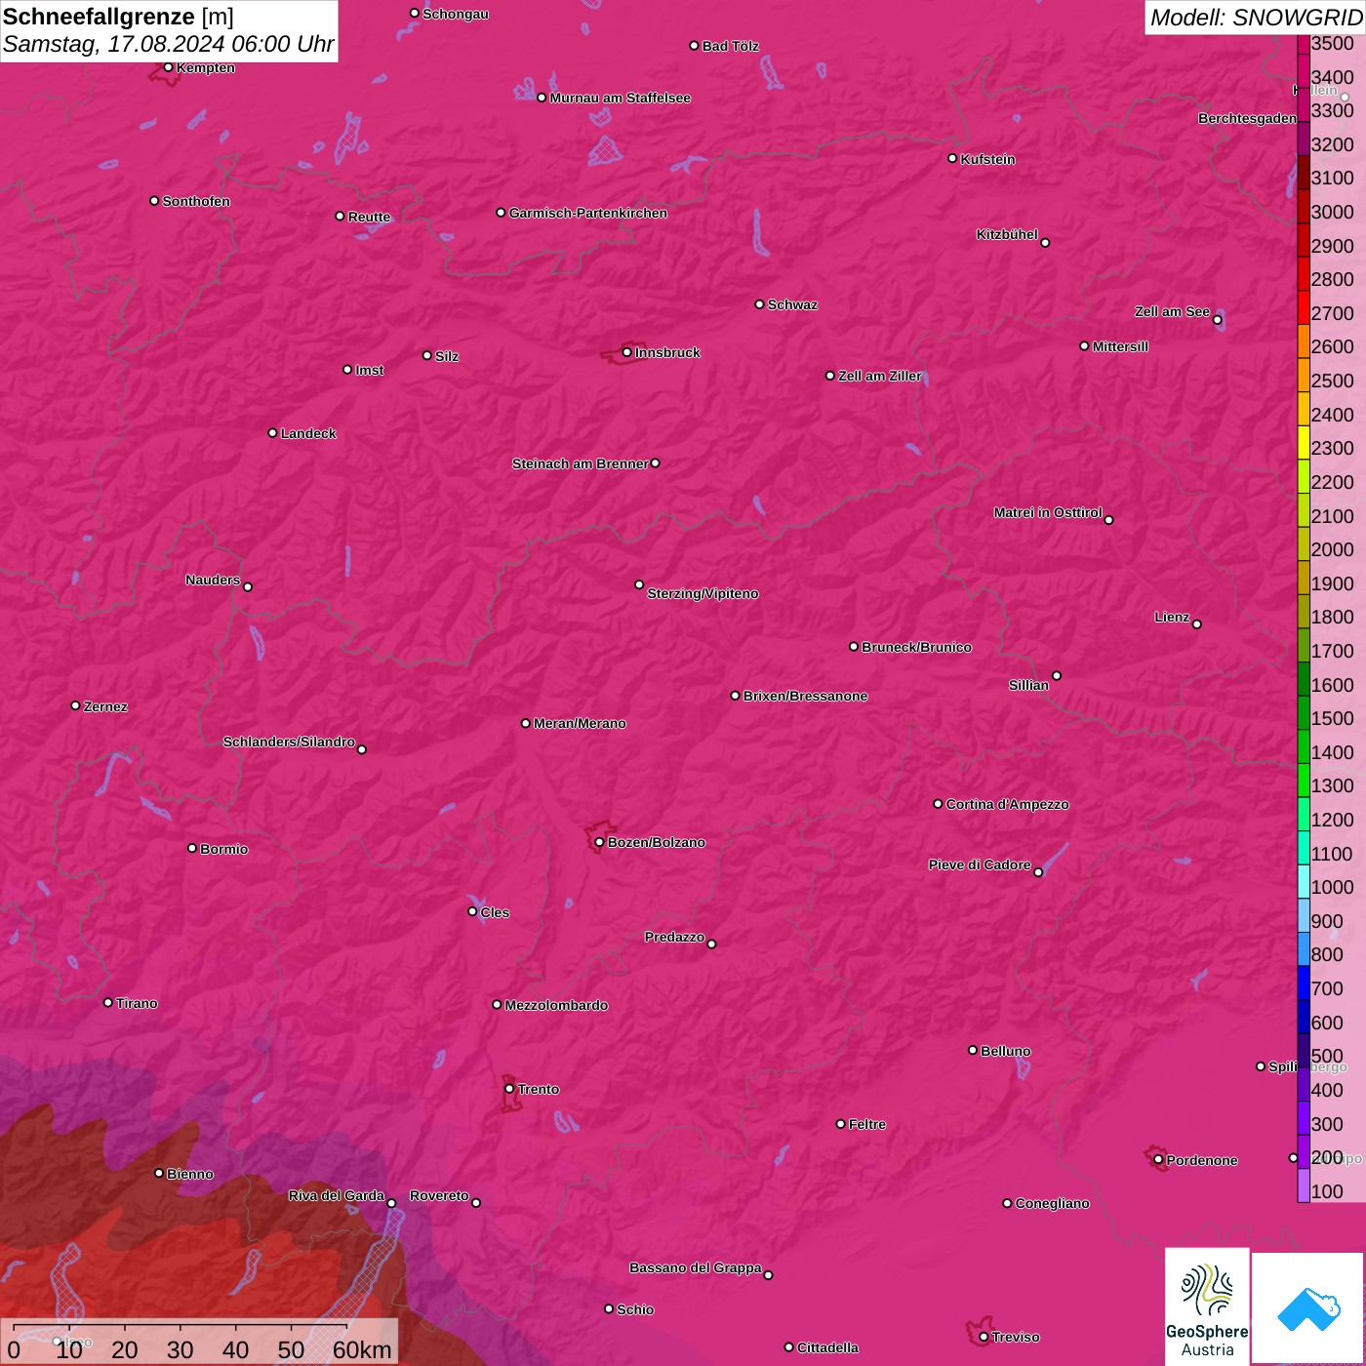
Task: Click the 'Sillian' label
Action: (1029, 685)
